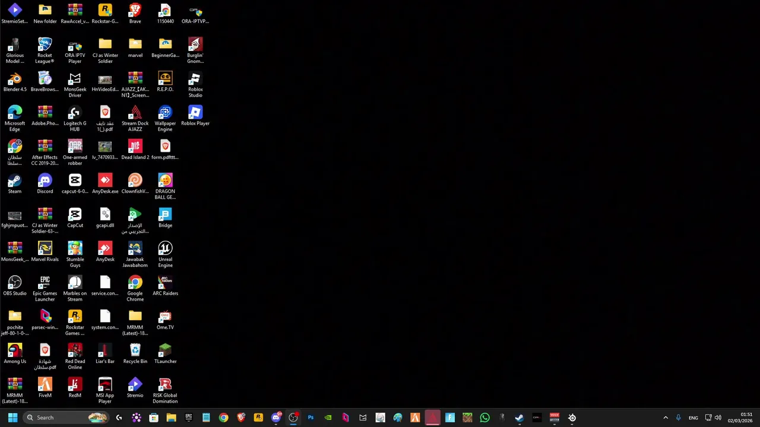Open the volume control in tray
760x427 pixels.
click(x=718, y=418)
